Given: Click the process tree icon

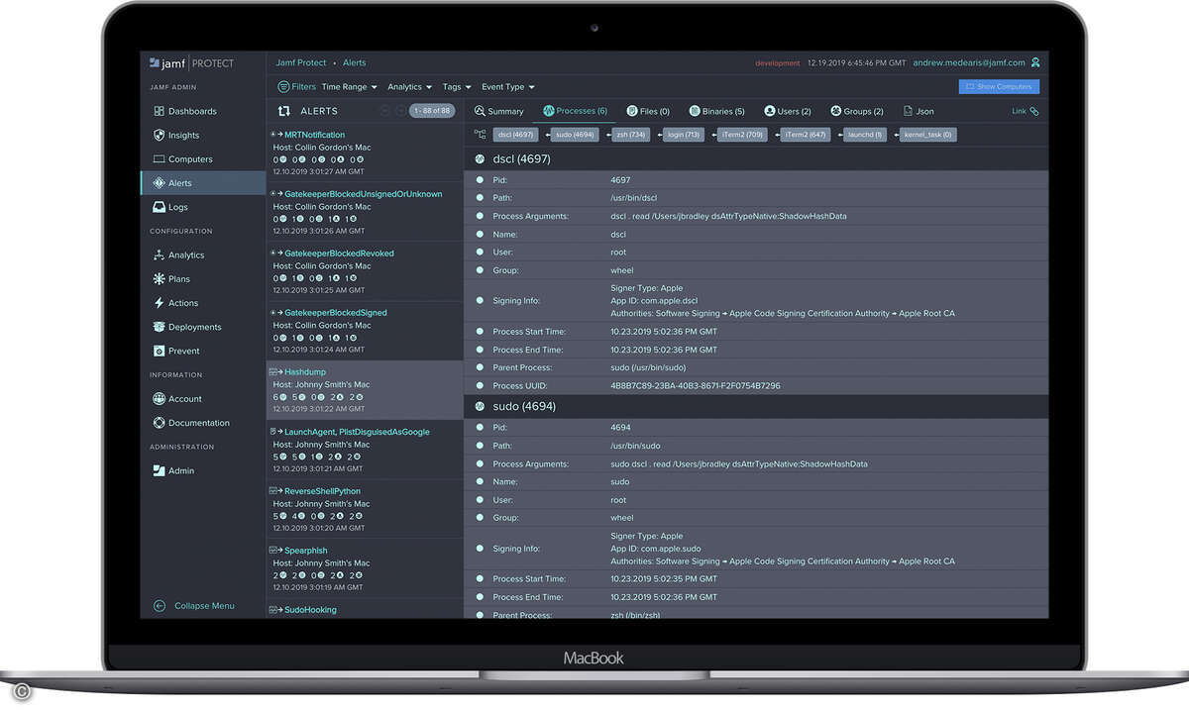Looking at the screenshot, I should (480, 135).
